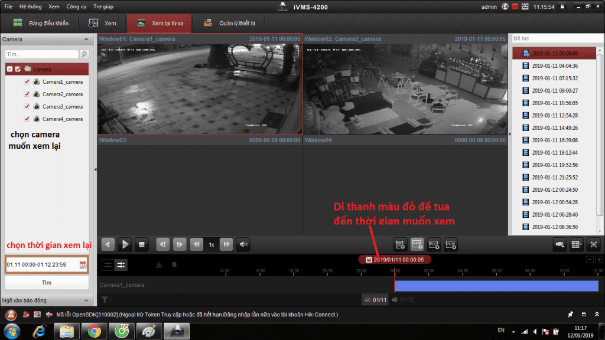The height and width of the screenshot is (340, 605).
Task: Click the blue Camera1_camera timeline recording bar
Action: (496, 286)
